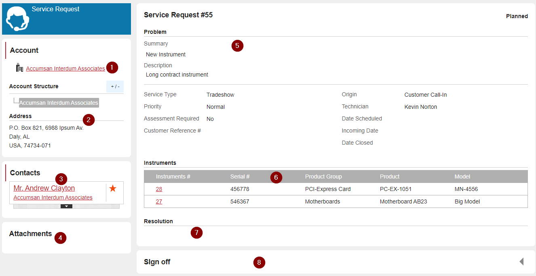Click the Date Scheduled label

coord(362,118)
